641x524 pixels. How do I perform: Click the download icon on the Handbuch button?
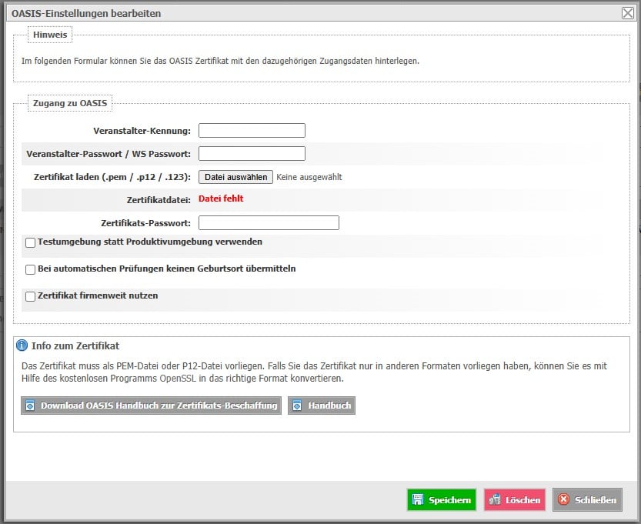click(x=297, y=406)
